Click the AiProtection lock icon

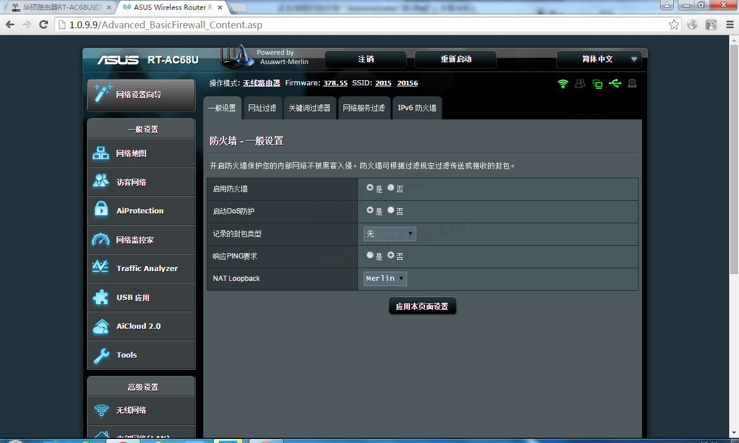(101, 210)
